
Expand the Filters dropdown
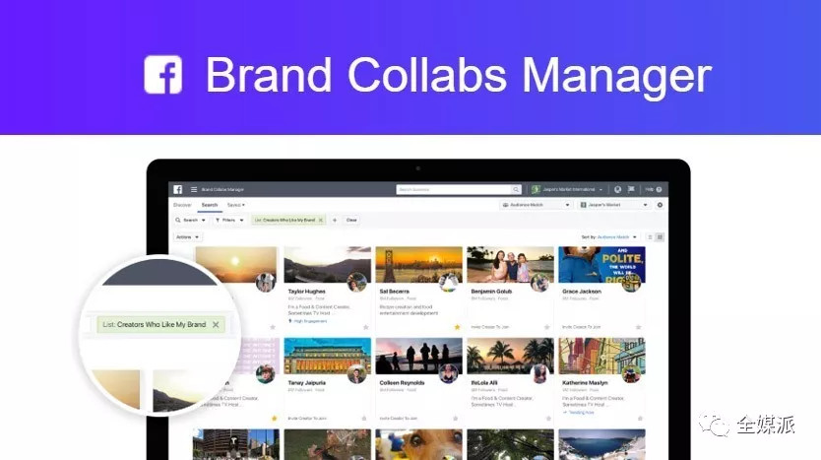[x=229, y=220]
